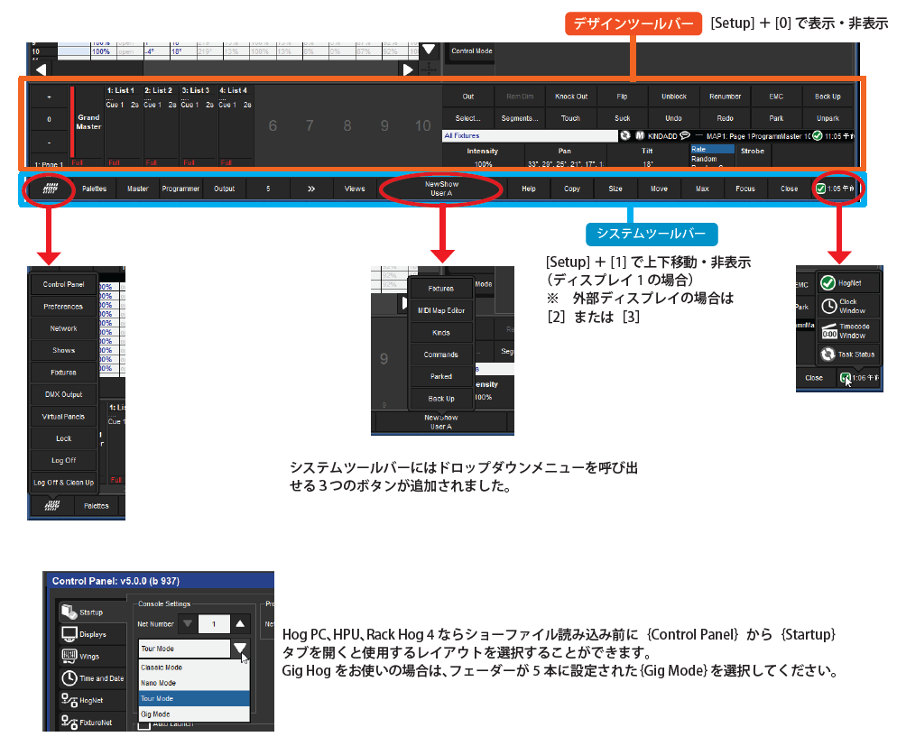Open Time and Date tab in Control Panel

(x=91, y=678)
